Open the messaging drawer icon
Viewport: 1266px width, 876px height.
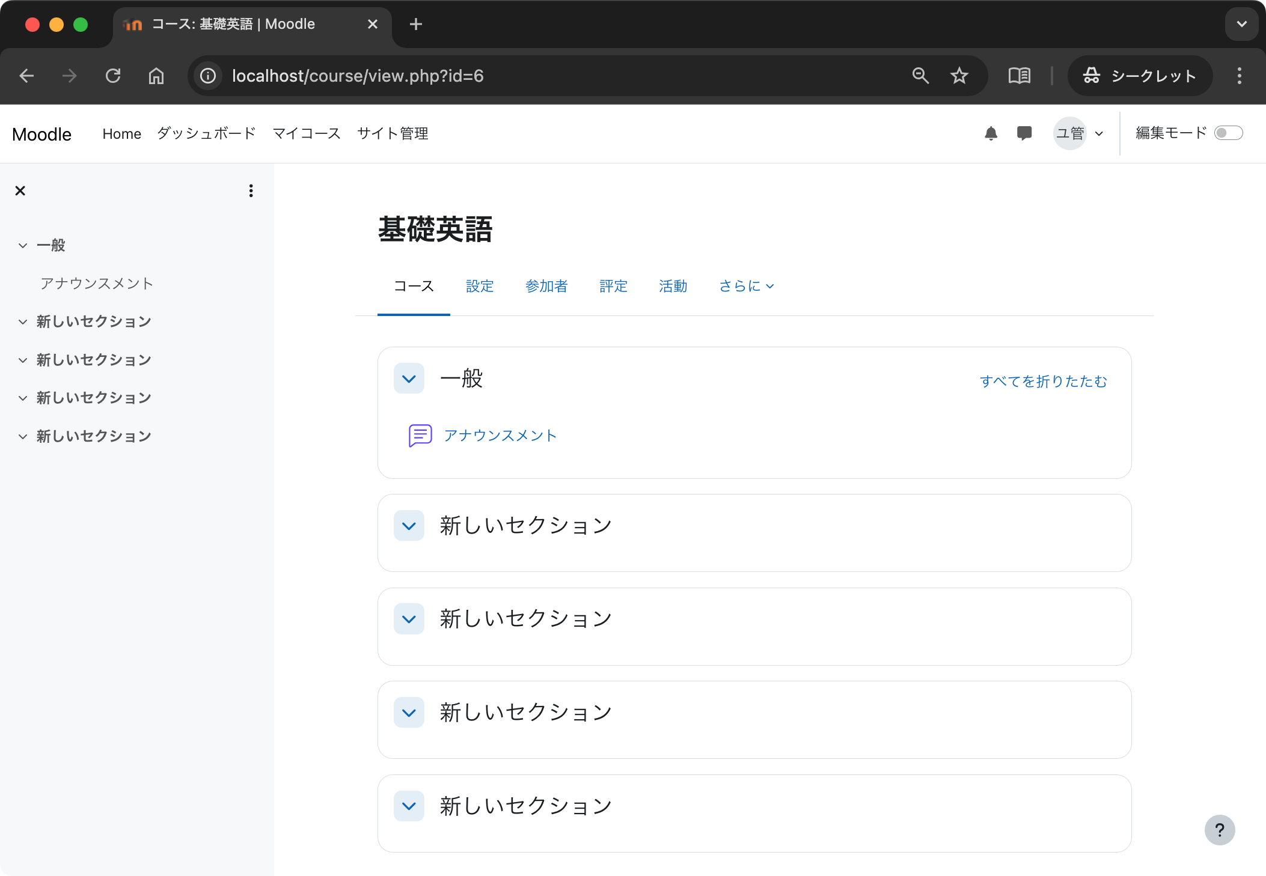[1024, 133]
